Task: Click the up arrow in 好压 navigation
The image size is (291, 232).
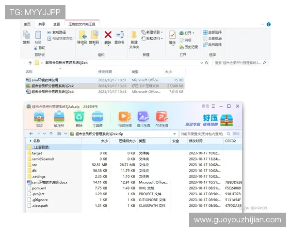Action: click(x=51, y=134)
